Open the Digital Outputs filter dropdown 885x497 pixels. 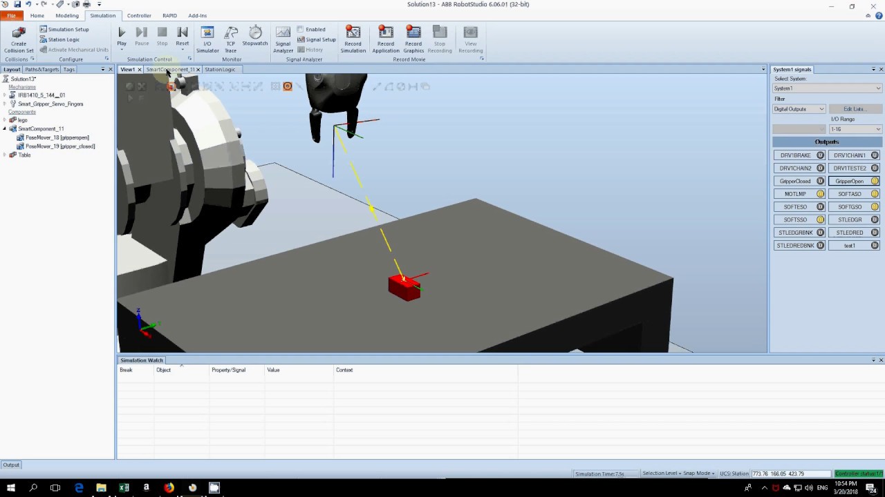(x=799, y=109)
